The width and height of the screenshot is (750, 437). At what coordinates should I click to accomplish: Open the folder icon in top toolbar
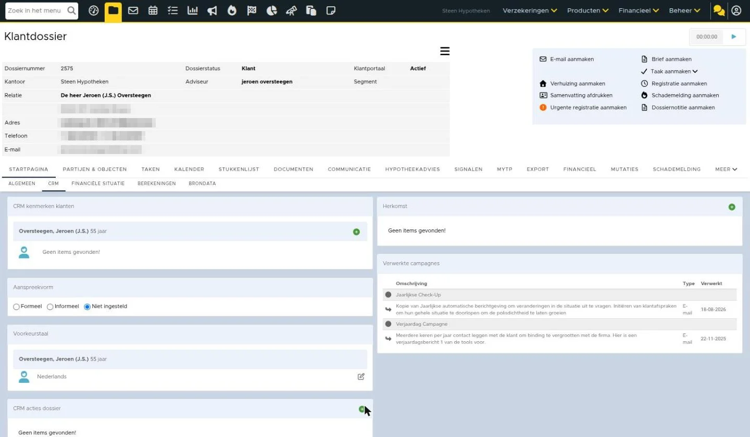tap(113, 10)
